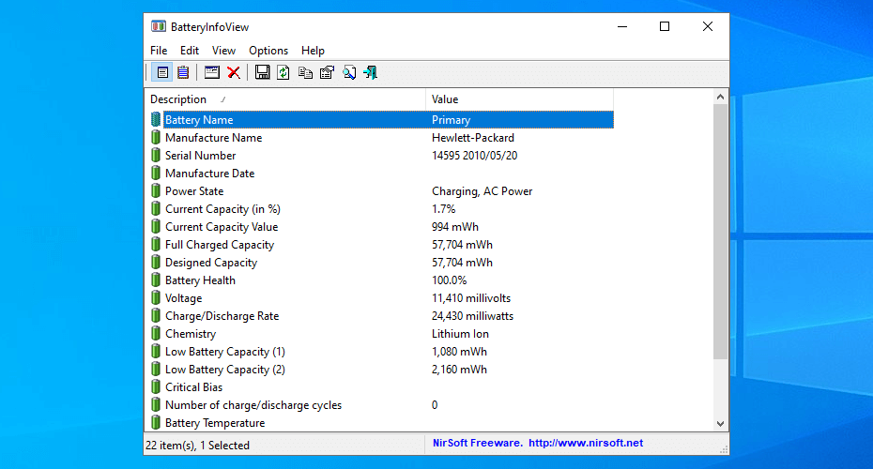
Task: Sort by the Description column header
Action: coord(285,99)
